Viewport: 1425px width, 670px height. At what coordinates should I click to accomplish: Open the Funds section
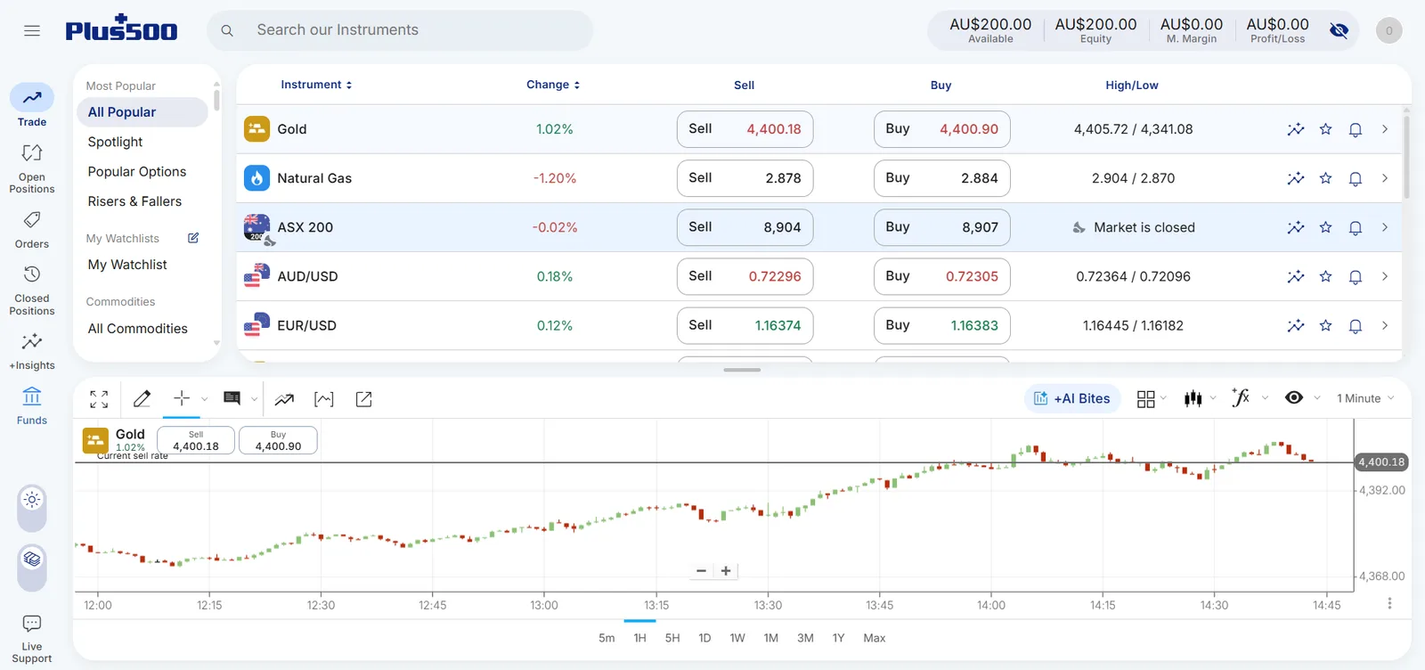pos(32,405)
